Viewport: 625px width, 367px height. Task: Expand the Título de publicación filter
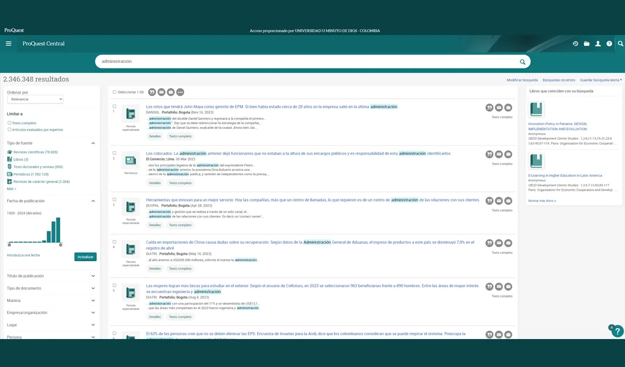51,276
